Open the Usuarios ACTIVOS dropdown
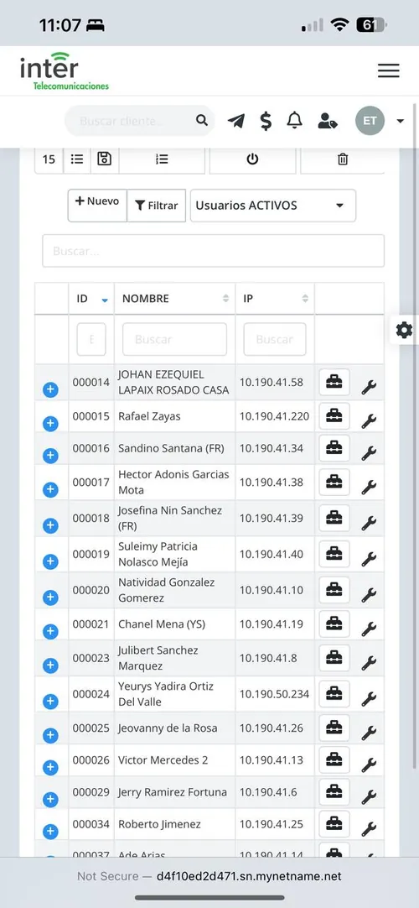 point(273,205)
